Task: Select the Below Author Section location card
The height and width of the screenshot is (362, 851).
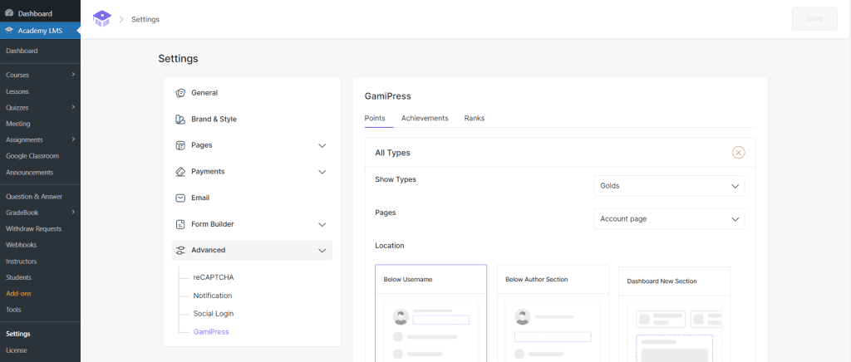Action: (553, 313)
